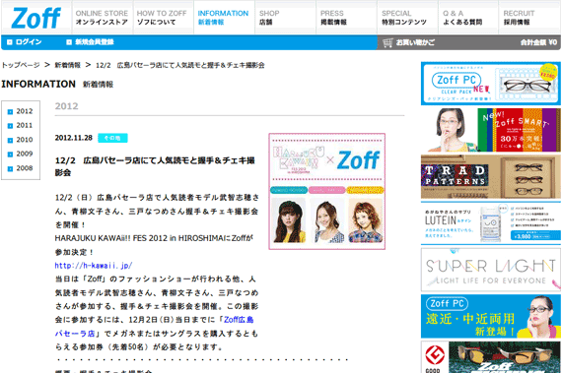562x373 pixels.
Task: Click the Zoff logo in the header
Action: point(35,18)
